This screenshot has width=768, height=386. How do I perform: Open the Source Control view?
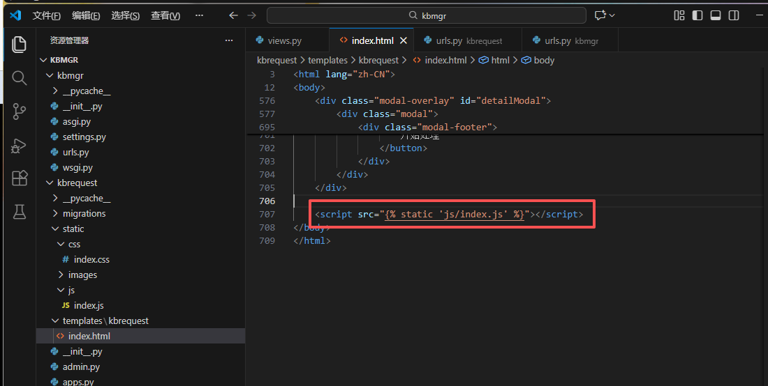tap(19, 111)
